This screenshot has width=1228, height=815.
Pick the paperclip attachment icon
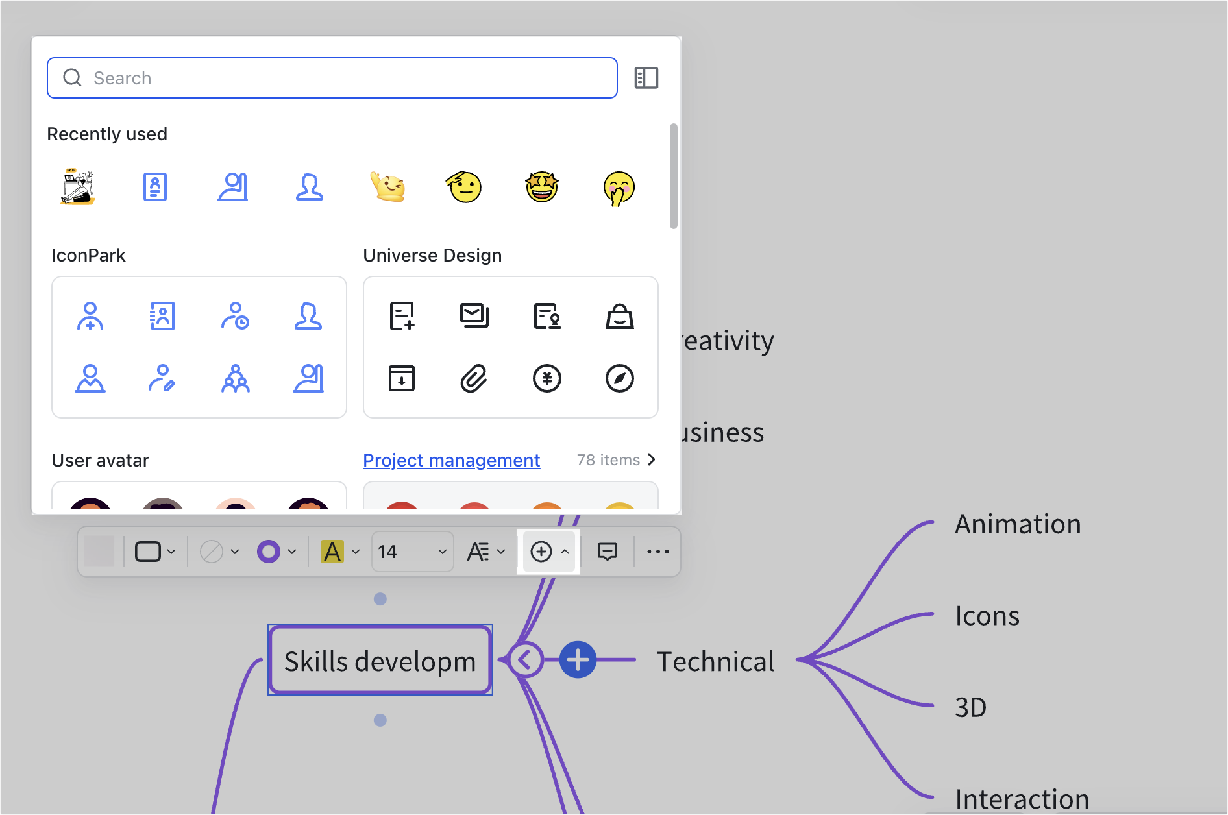[x=474, y=379]
